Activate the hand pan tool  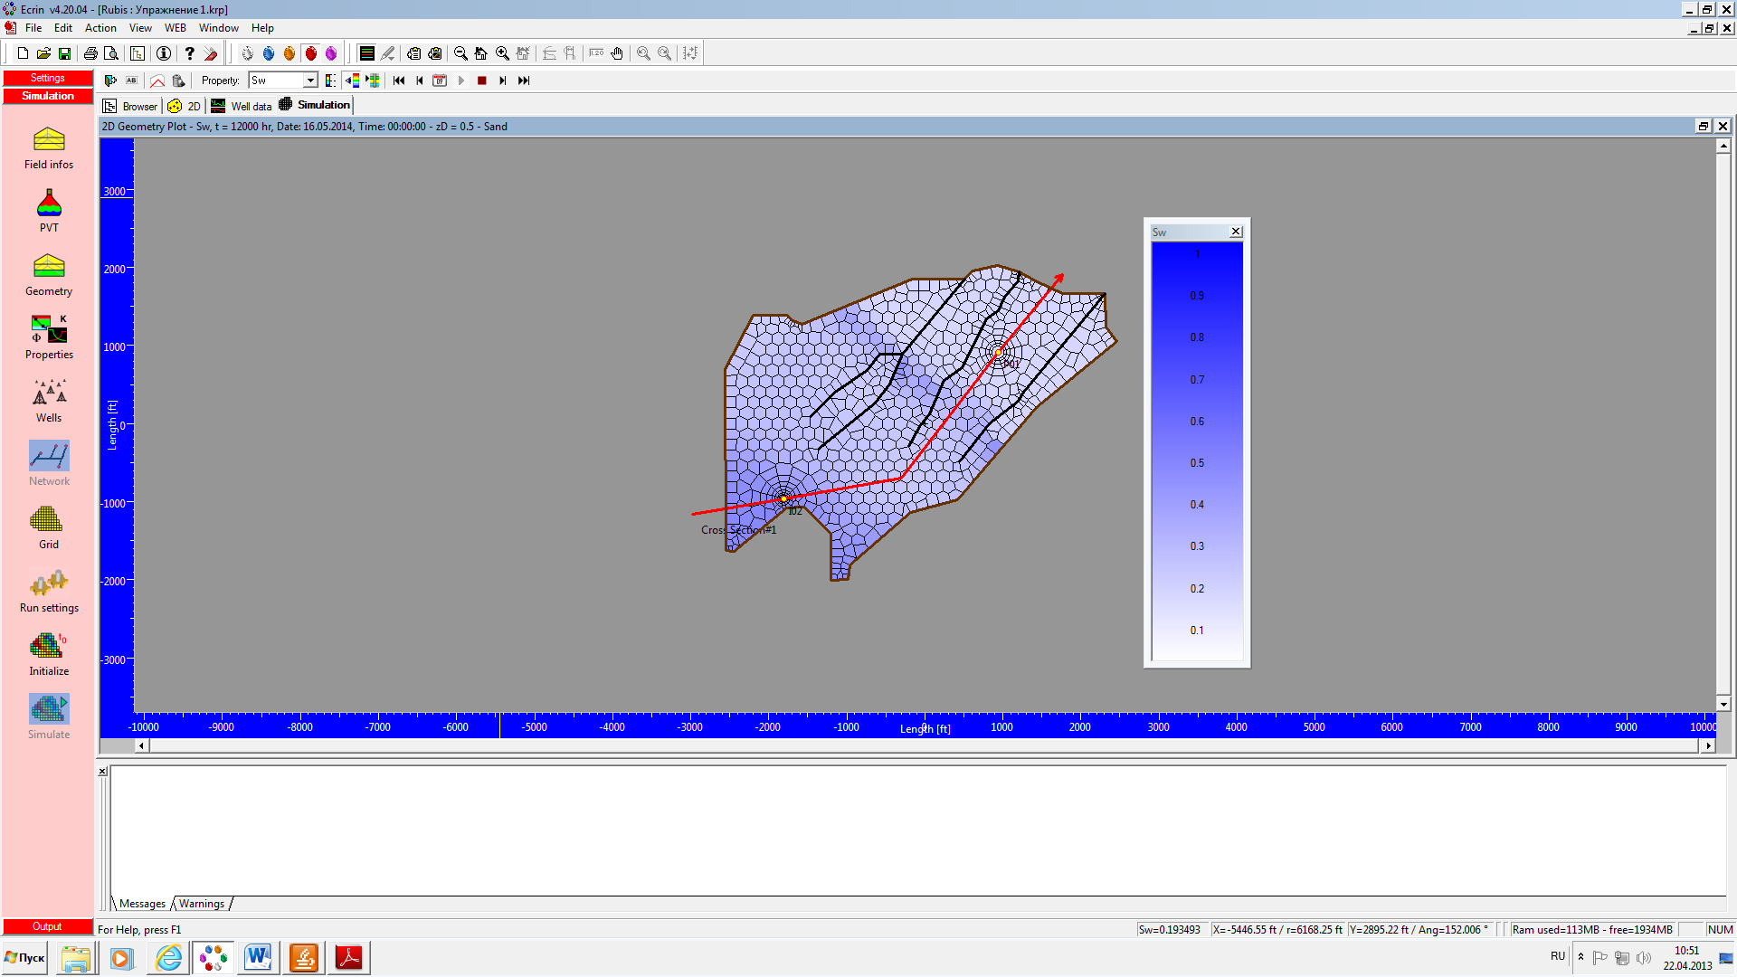point(617,53)
